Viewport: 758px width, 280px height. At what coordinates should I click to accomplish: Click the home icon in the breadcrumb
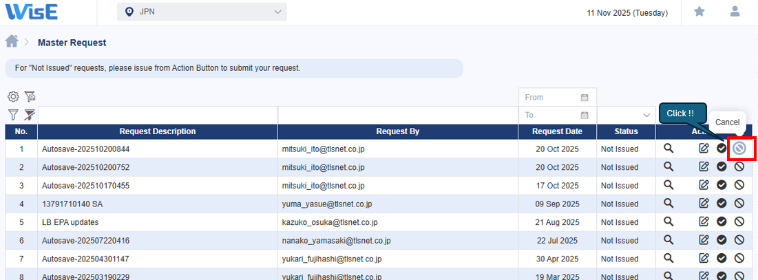[12, 42]
